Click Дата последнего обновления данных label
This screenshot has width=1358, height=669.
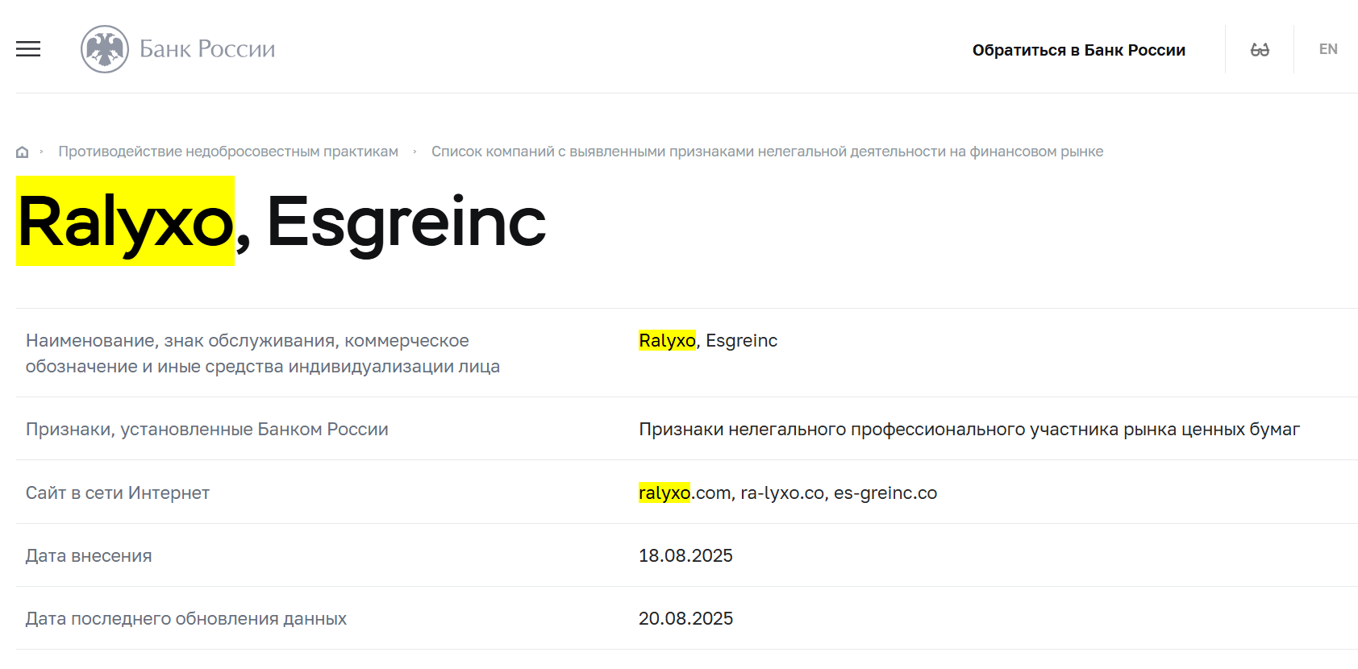[x=186, y=618]
